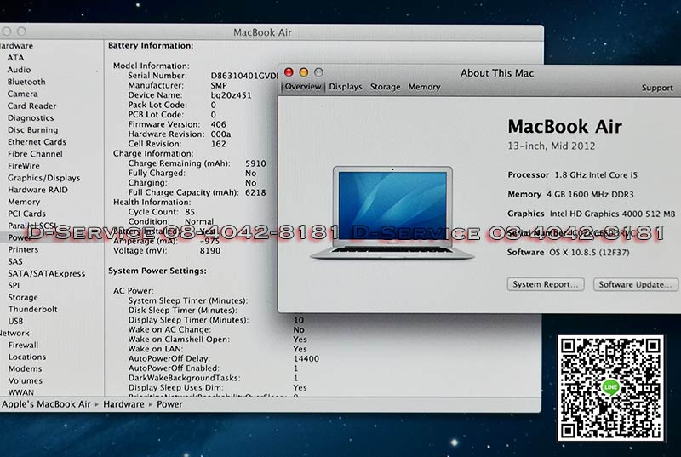The image size is (681, 457).
Task: Choose Modems under Network
Action: point(26,368)
